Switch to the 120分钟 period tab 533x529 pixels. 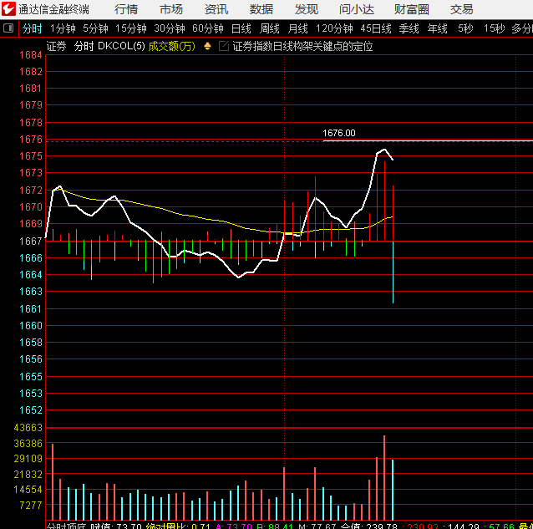click(x=334, y=28)
